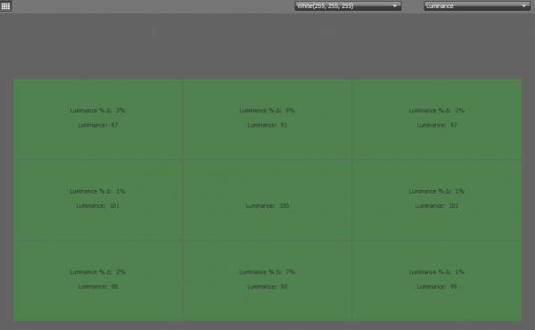Select the top-left zone with 3% delta
Image resolution: width=535 pixels, height=330 pixels.
pos(98,120)
